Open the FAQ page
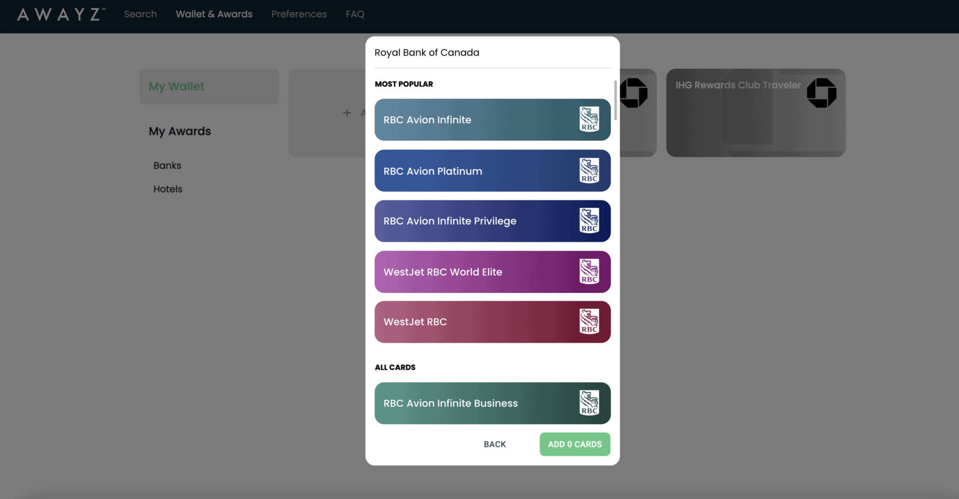The height and width of the screenshot is (499, 959). [355, 14]
